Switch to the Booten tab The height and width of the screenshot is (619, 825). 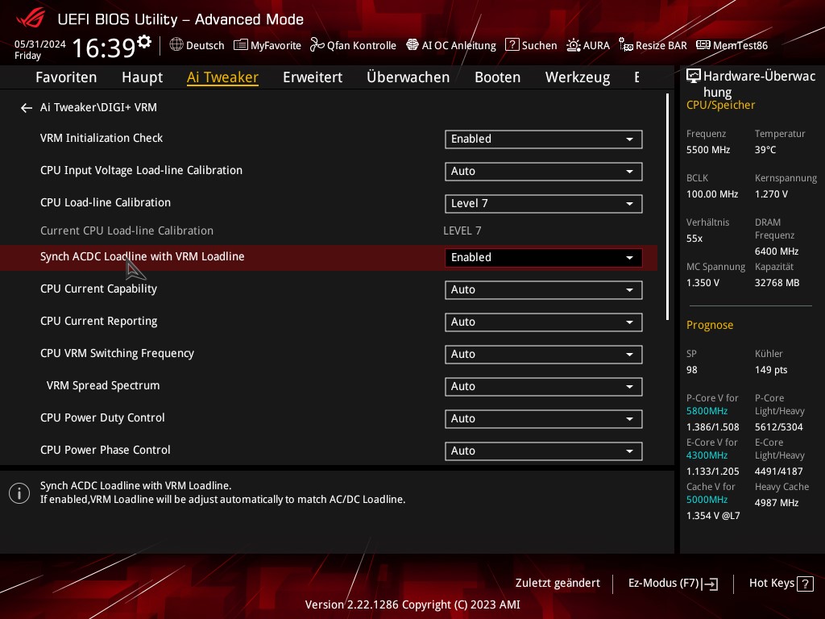(497, 77)
